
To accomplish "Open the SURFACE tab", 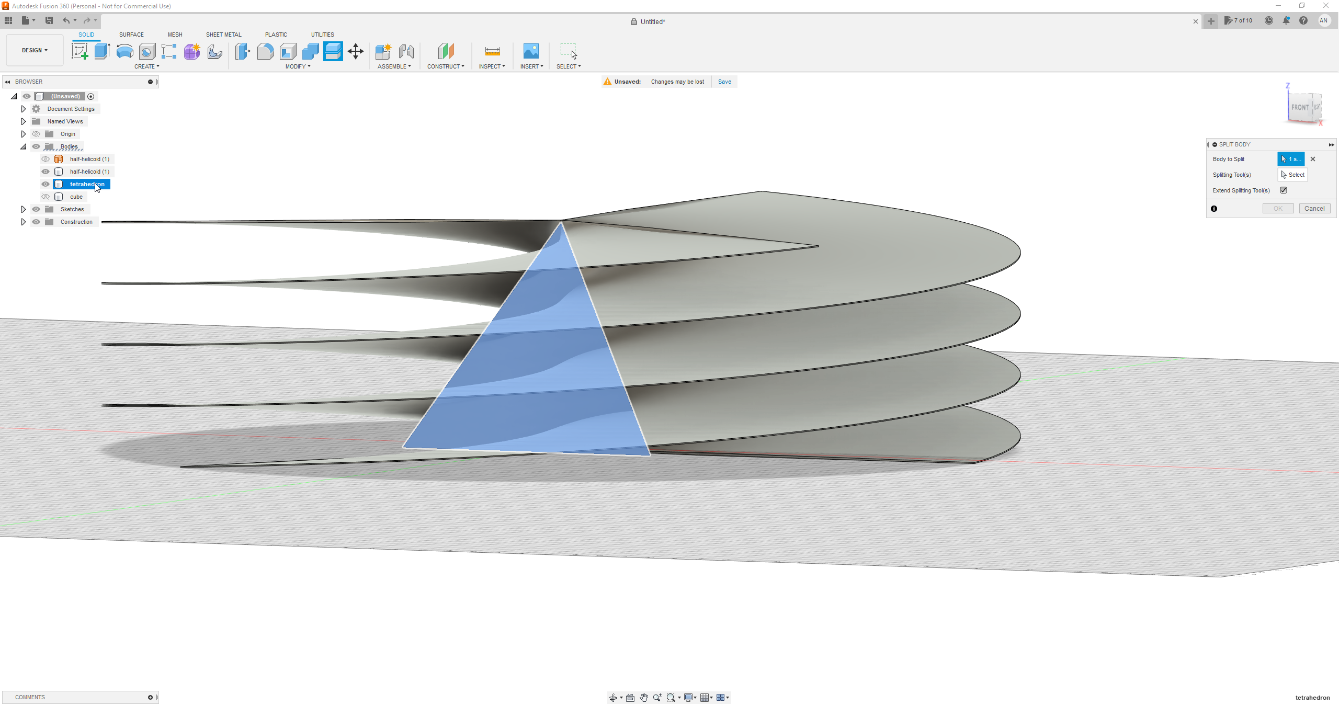I will click(x=131, y=33).
